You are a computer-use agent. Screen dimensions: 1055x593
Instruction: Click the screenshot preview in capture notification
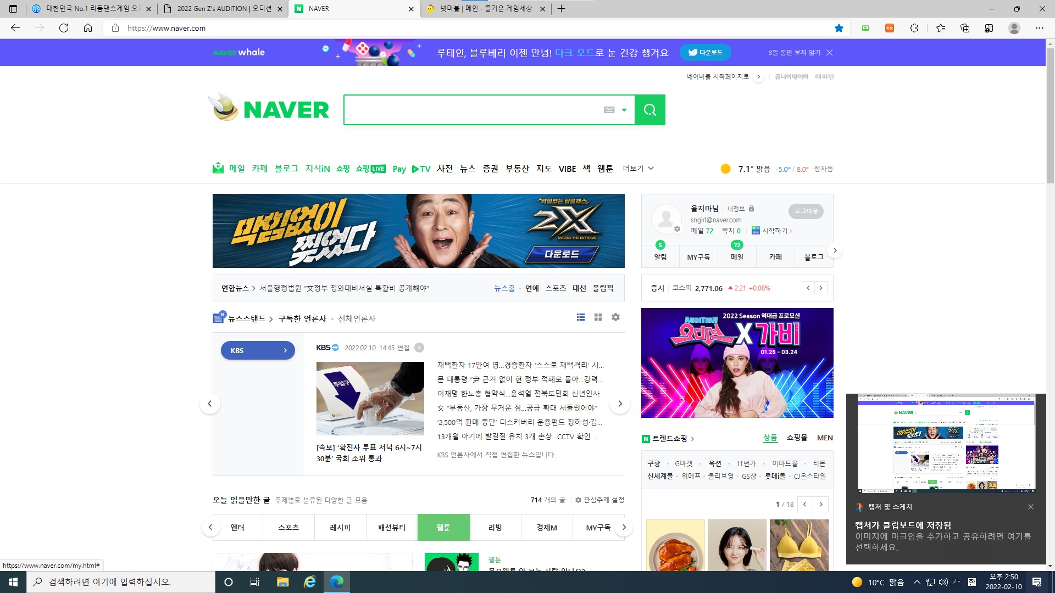(946, 444)
